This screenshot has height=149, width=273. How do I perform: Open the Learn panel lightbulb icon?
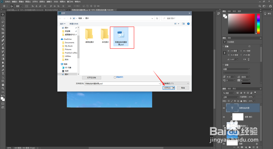pos(265,14)
